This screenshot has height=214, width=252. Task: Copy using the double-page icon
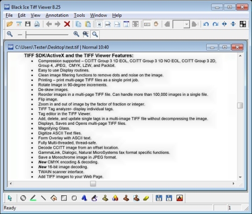78,24
